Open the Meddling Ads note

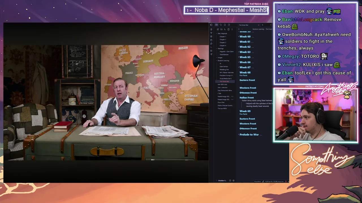tap(225, 70)
